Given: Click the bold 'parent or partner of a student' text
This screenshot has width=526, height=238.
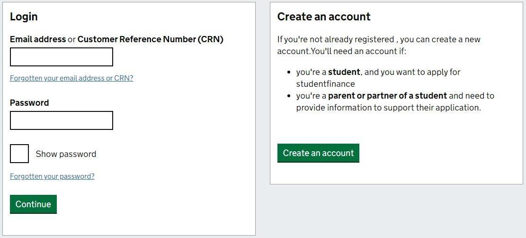Looking at the screenshot, I should coord(387,96).
